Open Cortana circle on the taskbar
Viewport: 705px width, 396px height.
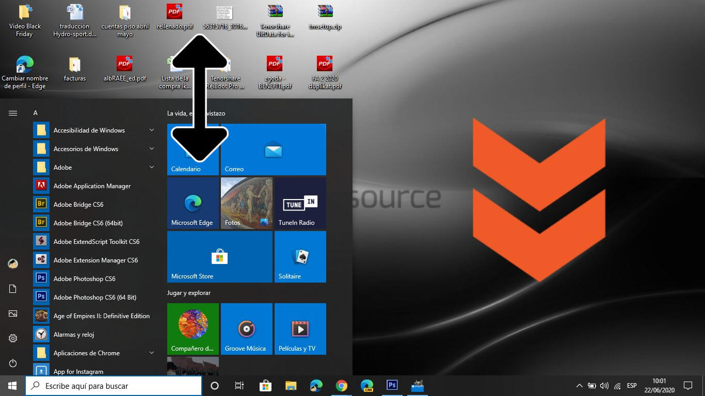click(215, 386)
